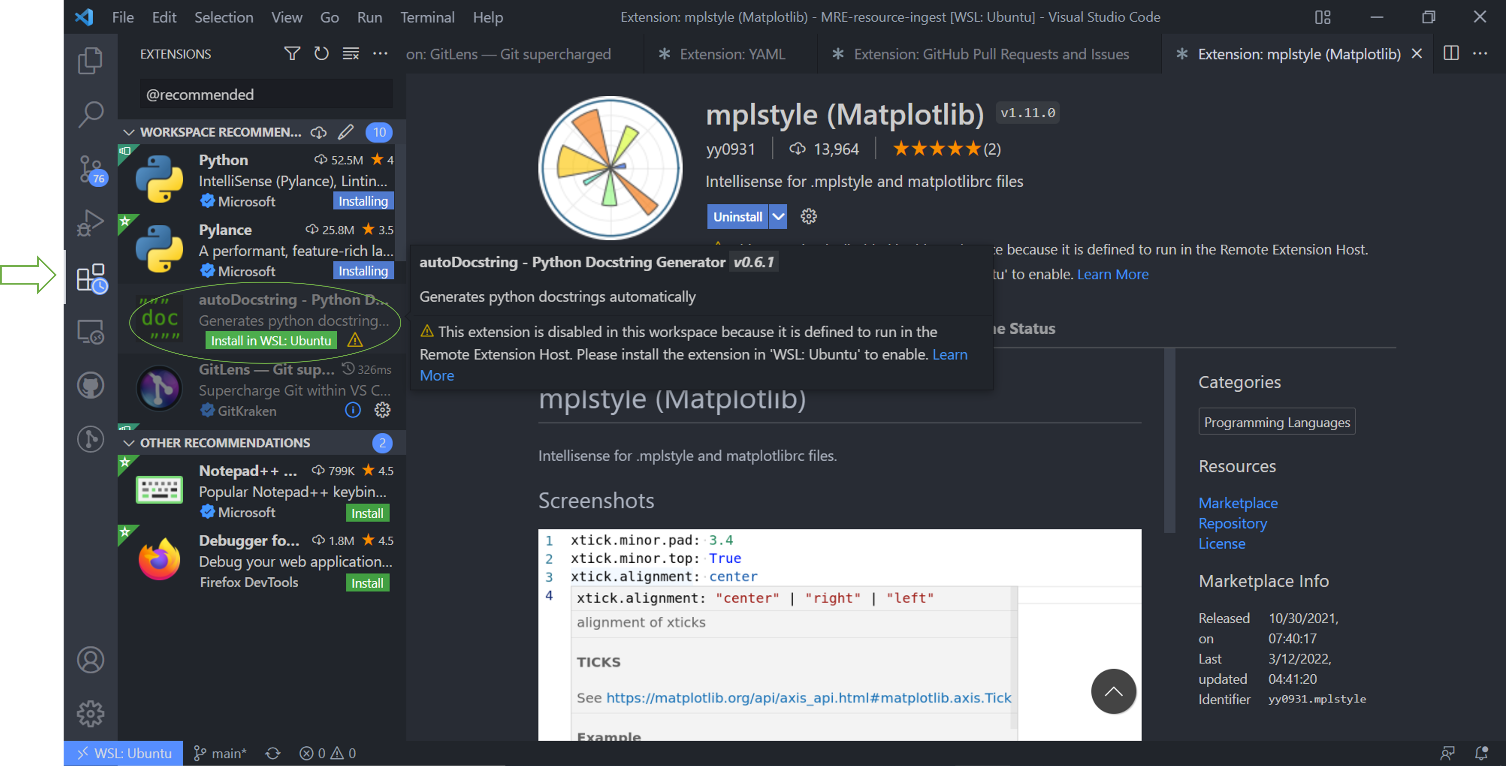Screen dimensions: 1506x766
Task: Open the Help menu
Action: pyautogui.click(x=487, y=17)
